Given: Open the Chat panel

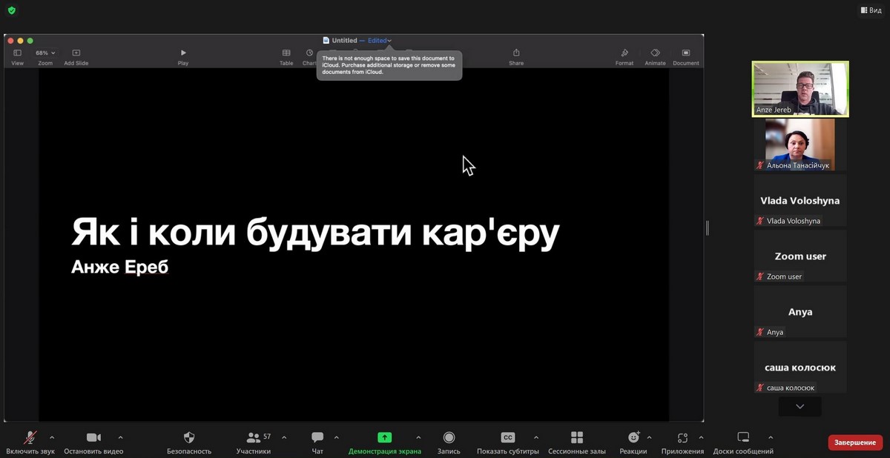Looking at the screenshot, I should [x=317, y=437].
